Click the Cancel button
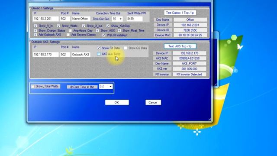The width and height of the screenshot is (277, 156). point(153,102)
